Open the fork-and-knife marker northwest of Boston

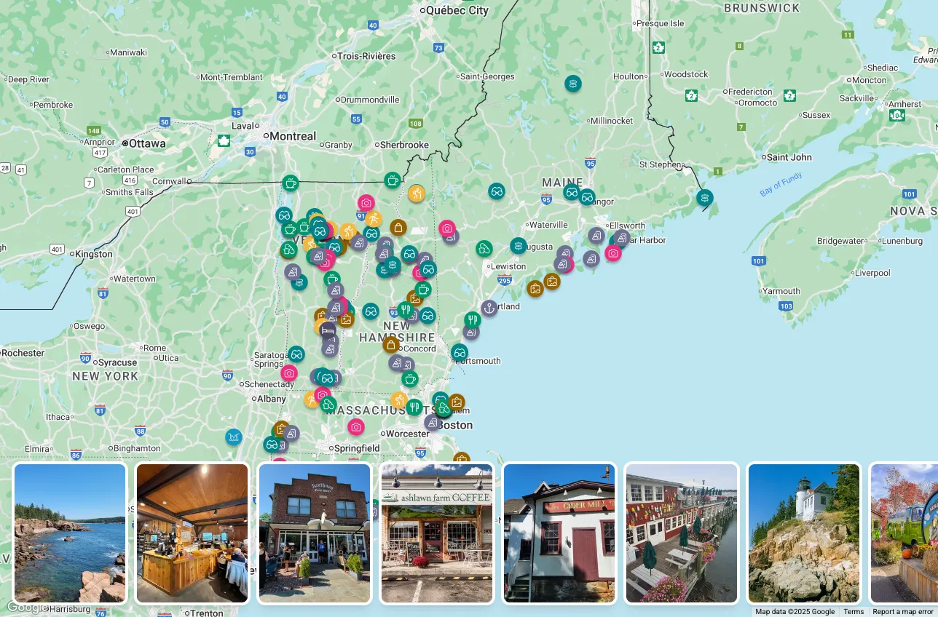tap(414, 407)
